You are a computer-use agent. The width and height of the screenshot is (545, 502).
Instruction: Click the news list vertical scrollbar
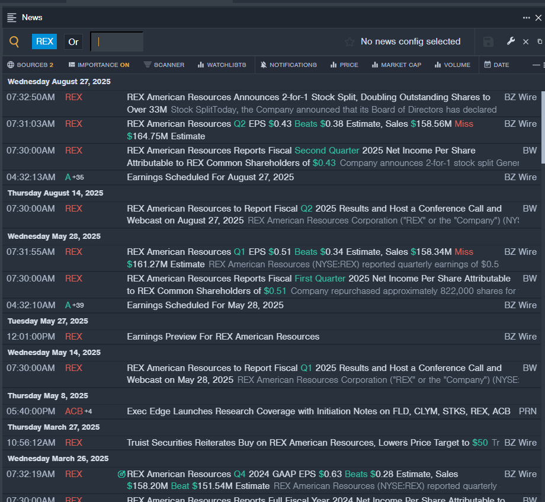(x=542, y=124)
